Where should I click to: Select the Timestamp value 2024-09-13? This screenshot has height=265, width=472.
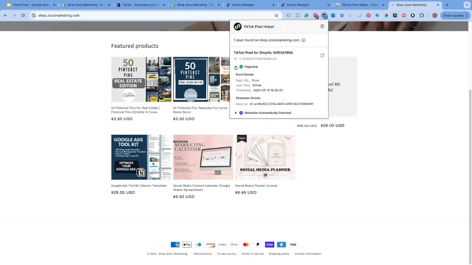(268, 90)
